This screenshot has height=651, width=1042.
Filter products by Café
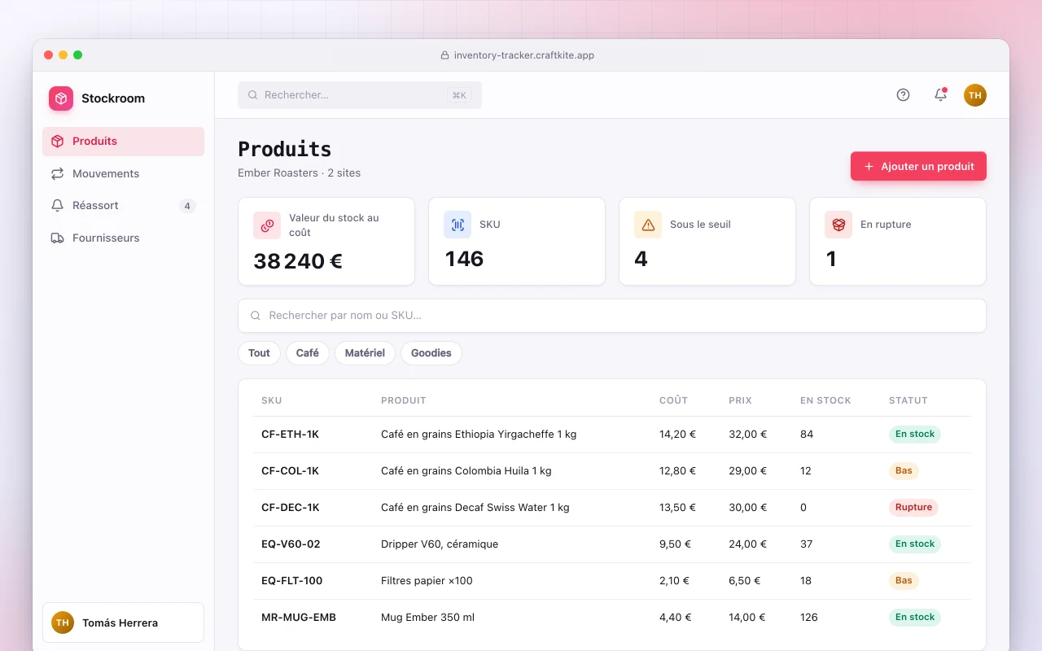click(x=308, y=353)
